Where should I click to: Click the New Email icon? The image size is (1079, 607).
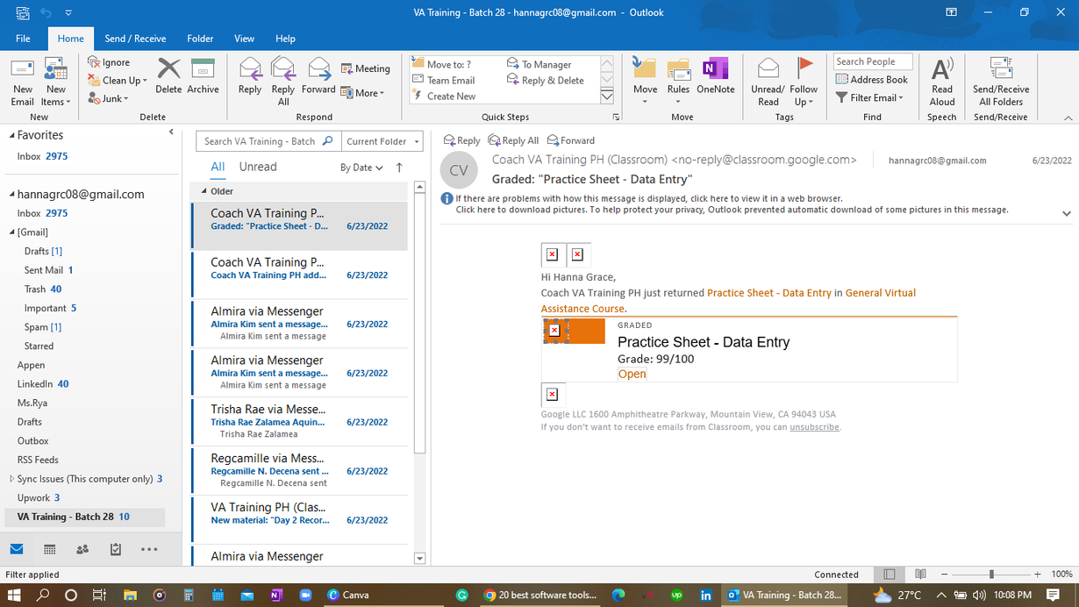click(22, 81)
